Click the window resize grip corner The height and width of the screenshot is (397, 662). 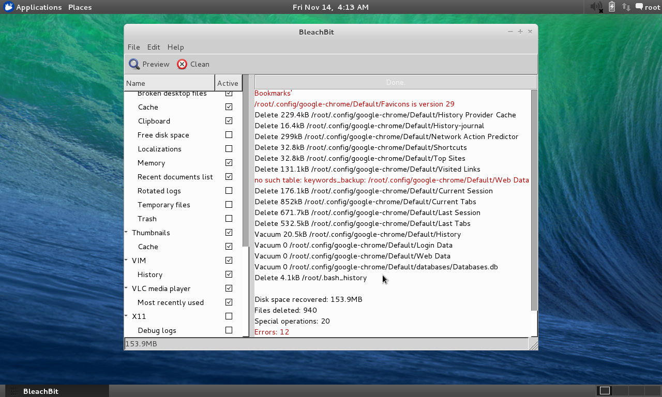coord(533,345)
